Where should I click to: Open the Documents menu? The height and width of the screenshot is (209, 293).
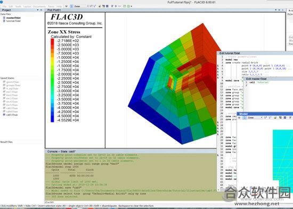(39, 6)
